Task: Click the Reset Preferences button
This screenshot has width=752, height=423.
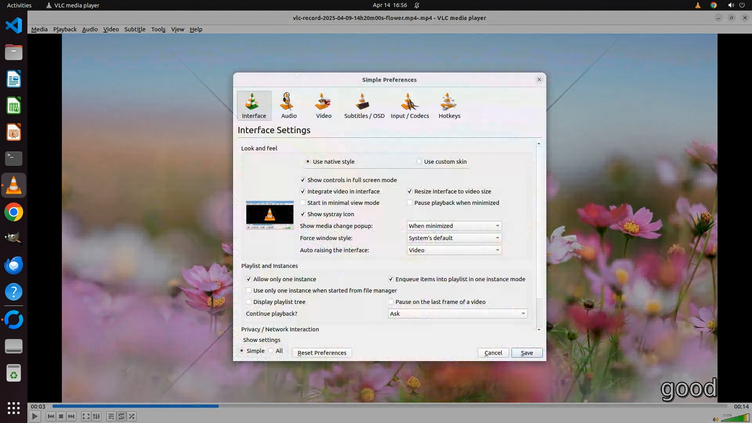Action: [x=322, y=353]
